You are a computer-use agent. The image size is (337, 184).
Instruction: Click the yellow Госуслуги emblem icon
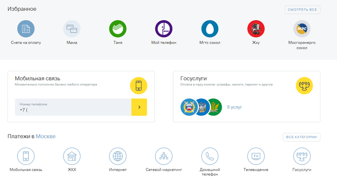pyautogui.click(x=304, y=85)
